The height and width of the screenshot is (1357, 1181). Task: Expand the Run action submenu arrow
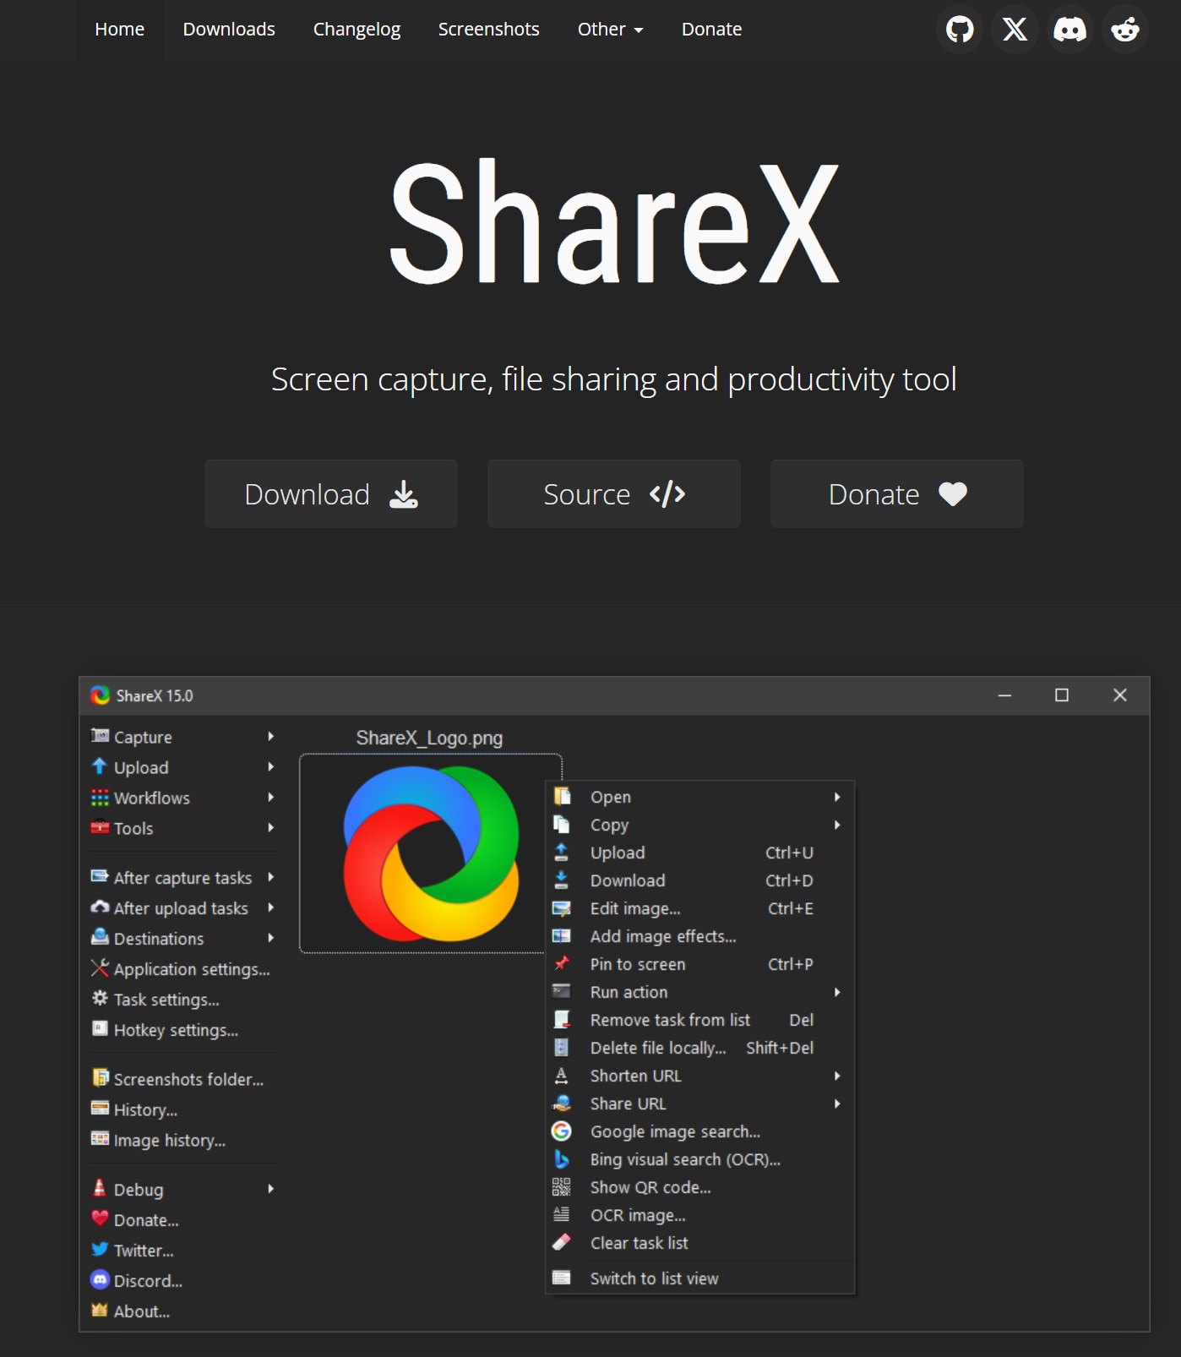coord(836,992)
